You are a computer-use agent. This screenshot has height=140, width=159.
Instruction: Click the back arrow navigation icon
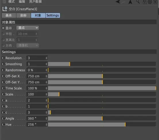(x=118, y=2)
